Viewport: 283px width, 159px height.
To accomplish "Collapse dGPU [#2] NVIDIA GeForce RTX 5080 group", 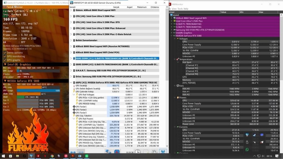I will tap(71, 83).
